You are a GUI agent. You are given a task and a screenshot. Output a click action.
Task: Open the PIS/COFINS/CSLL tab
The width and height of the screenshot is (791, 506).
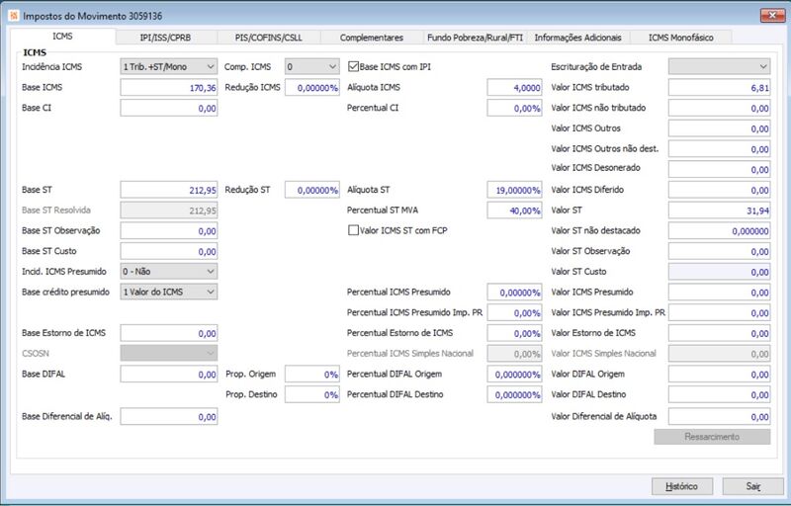[x=268, y=38]
